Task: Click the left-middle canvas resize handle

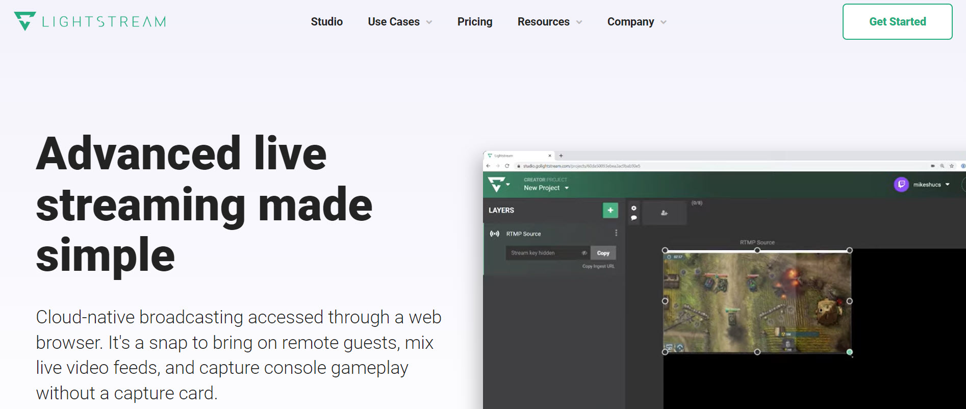Action: tap(665, 301)
